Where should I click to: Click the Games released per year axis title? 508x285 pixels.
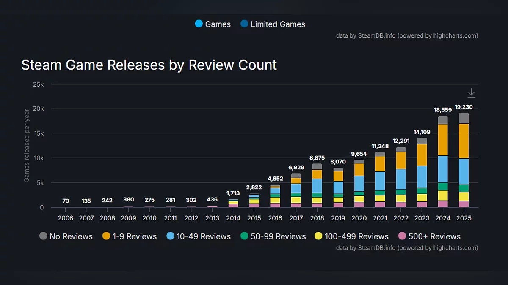27,146
